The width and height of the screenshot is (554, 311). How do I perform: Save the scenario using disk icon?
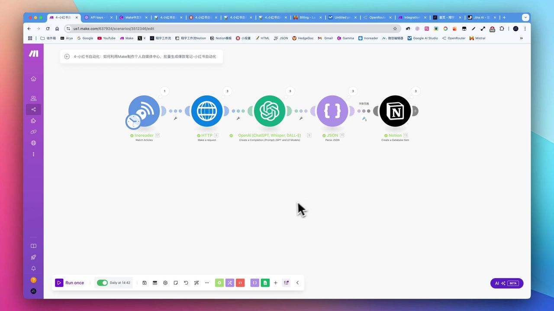coord(145,283)
